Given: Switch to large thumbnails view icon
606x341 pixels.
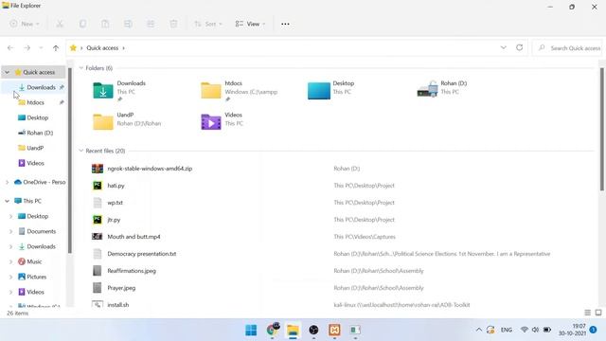Looking at the screenshot, I should [598, 313].
